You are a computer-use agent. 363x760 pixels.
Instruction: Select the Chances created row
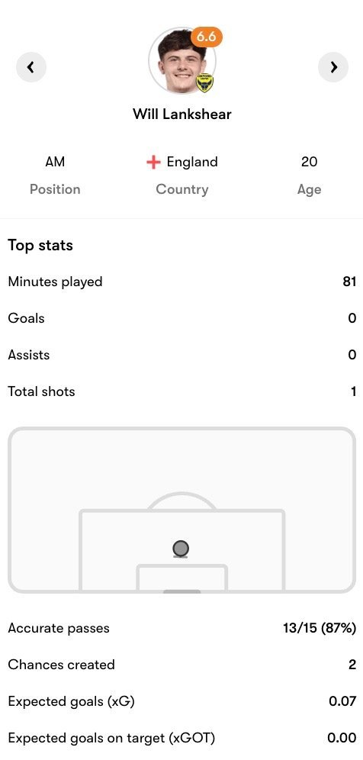[x=181, y=665]
